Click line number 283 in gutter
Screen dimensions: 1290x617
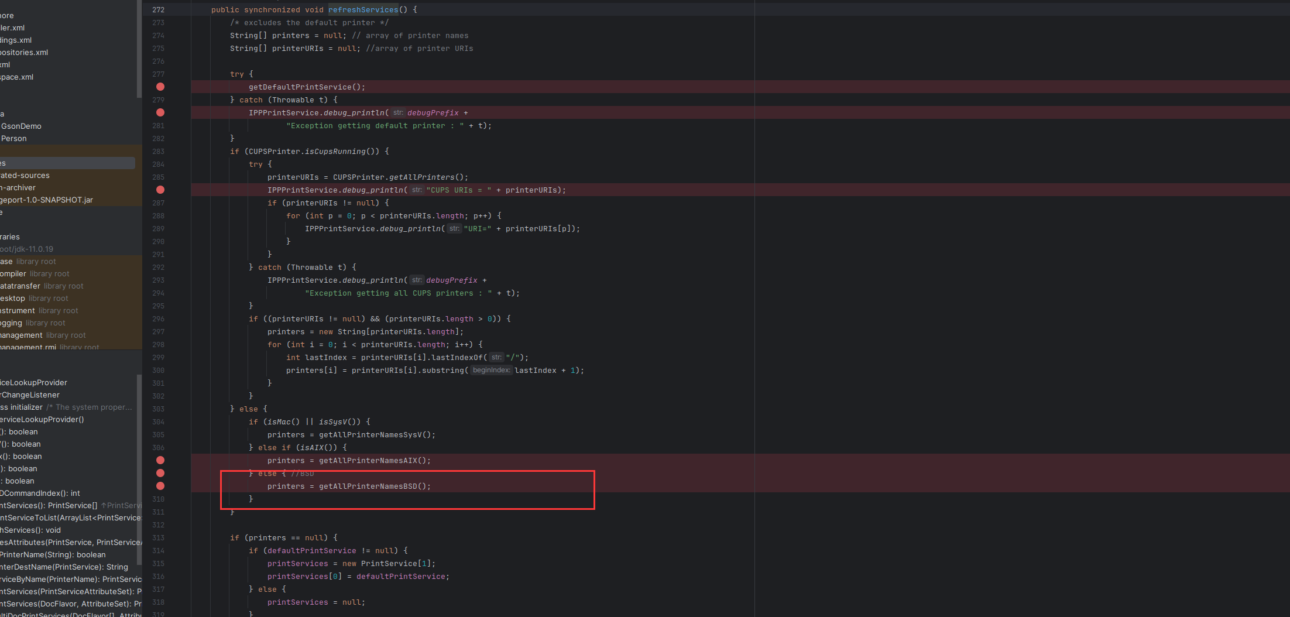158,151
